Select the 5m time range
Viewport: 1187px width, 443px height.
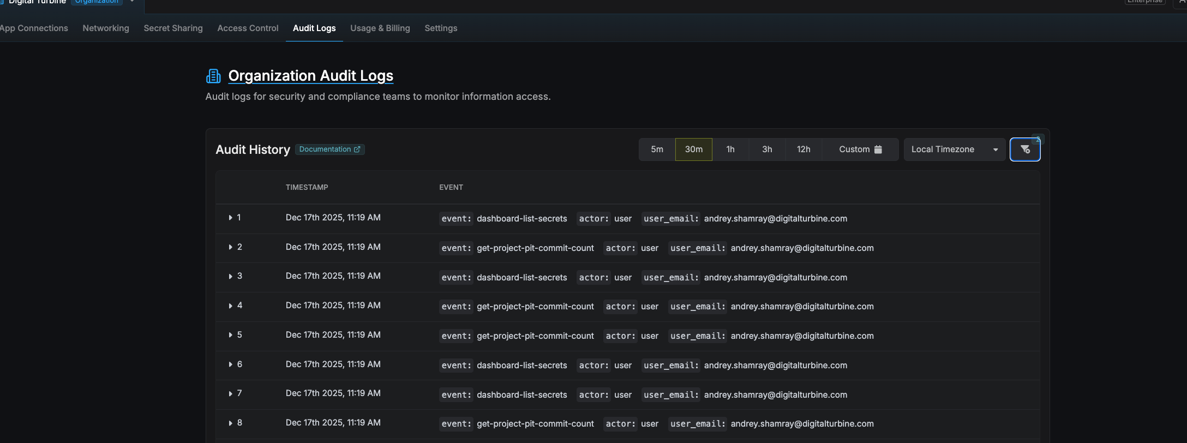click(657, 149)
